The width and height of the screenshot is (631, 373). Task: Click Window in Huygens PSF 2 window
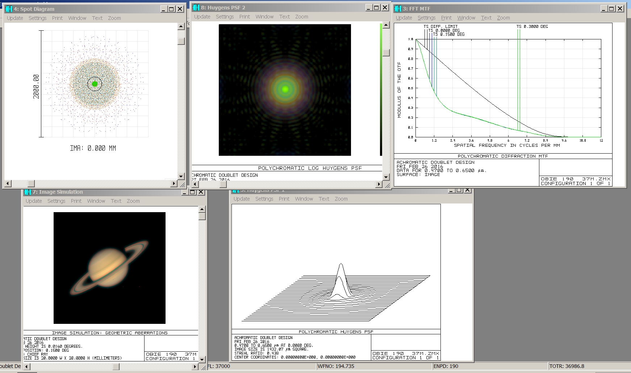click(x=264, y=17)
